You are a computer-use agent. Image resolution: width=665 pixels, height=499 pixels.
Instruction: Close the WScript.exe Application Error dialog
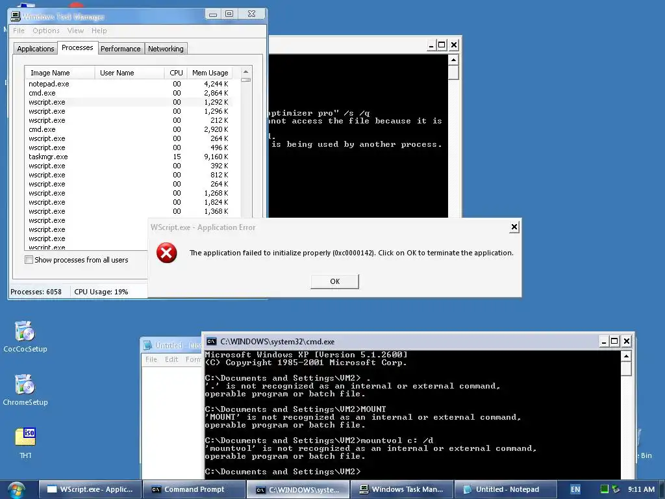pyautogui.click(x=514, y=227)
